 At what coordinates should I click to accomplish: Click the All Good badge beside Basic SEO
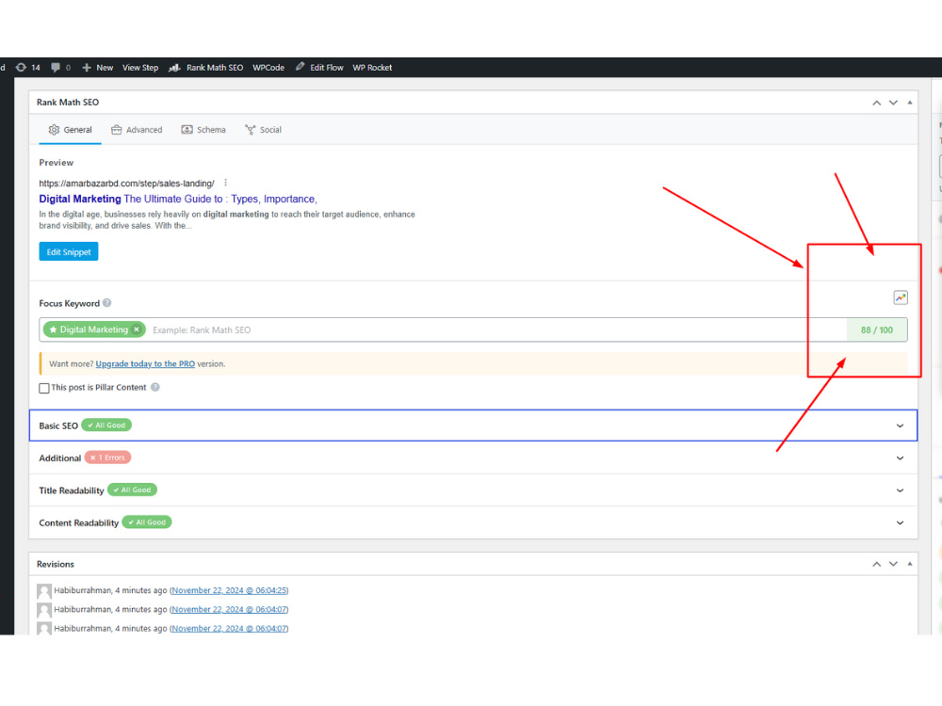click(x=106, y=425)
